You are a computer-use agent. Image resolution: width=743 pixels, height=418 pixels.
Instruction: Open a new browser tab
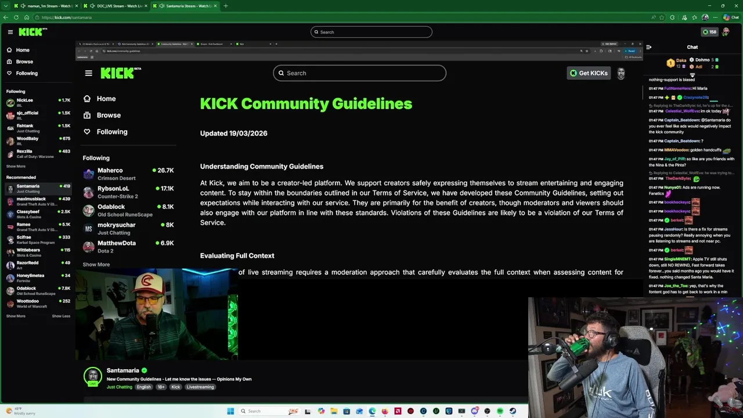(226, 6)
